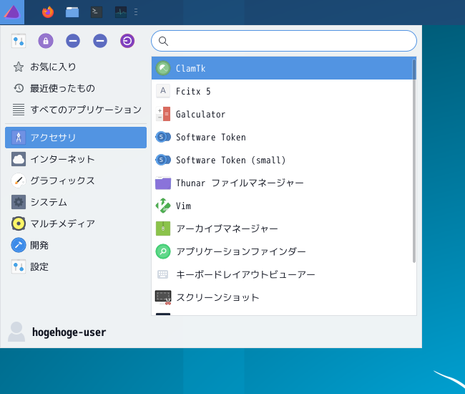465x394 pixels.
Task: Click the speaker icon for マルチメディア
Action: pyautogui.click(x=19, y=224)
